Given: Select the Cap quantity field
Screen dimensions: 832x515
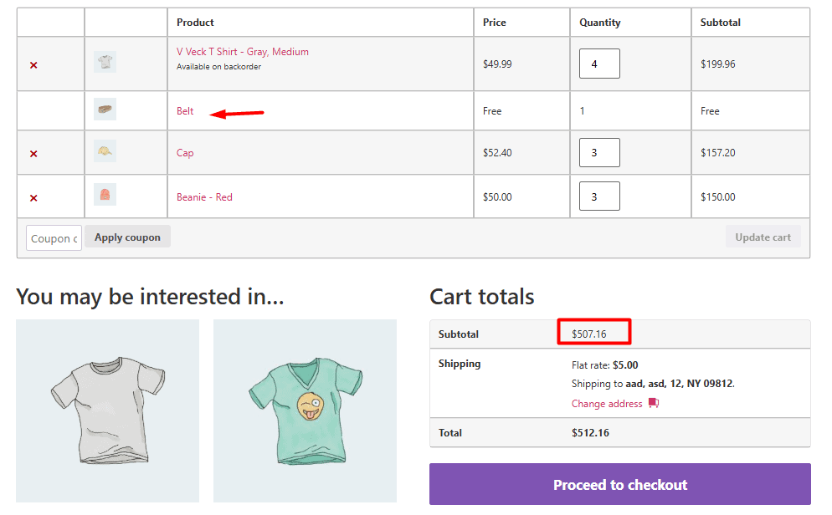Looking at the screenshot, I should coord(599,152).
